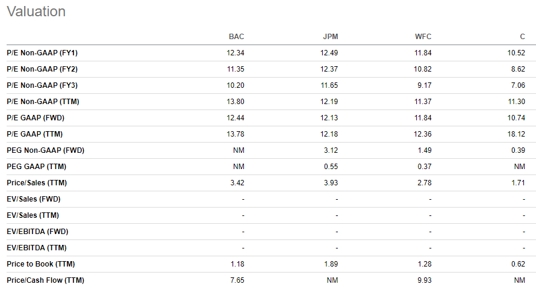The height and width of the screenshot is (290, 536).
Task: Click the C ticker column header
Action: coord(522,37)
